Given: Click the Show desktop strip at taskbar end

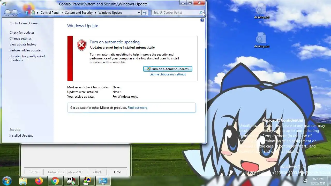Looking at the screenshot, I should pyautogui.click(x=329, y=181).
